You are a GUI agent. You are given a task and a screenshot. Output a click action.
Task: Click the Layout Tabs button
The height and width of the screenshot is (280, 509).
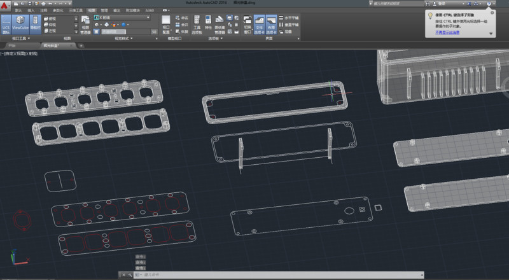point(271,25)
